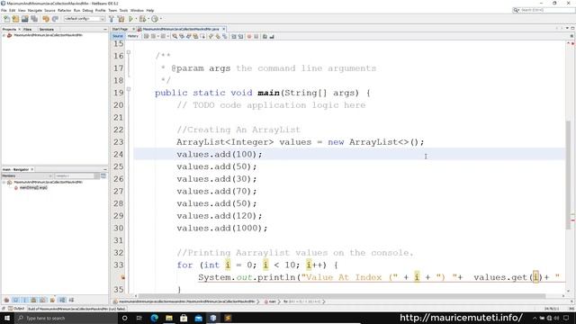Run the project with green play icon
This screenshot has height=324, width=576.
coord(130,19)
